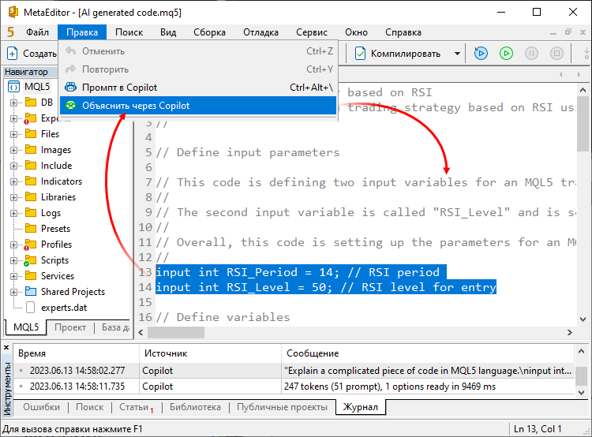Click the editor horizontal scrollbar thumb
Screen dimensions: 592x437
click(x=176, y=332)
